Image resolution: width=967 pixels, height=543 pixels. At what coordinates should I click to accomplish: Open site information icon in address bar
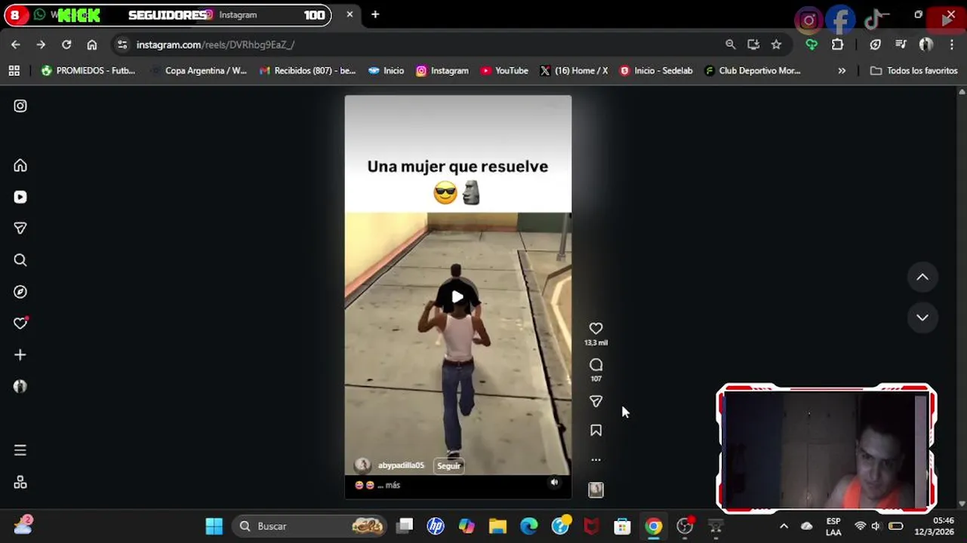122,44
